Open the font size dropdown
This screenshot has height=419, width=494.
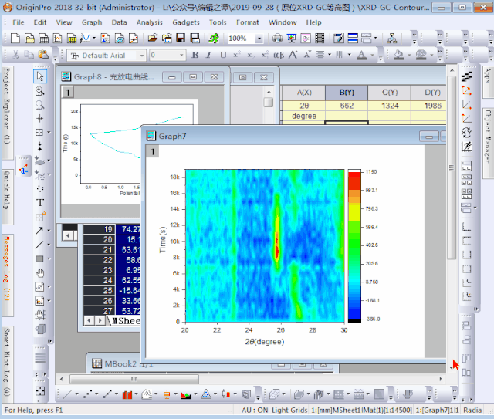point(167,56)
